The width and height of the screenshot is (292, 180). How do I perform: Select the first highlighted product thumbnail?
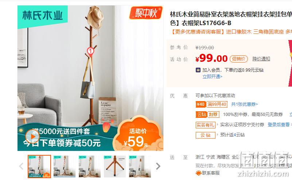(39, 167)
